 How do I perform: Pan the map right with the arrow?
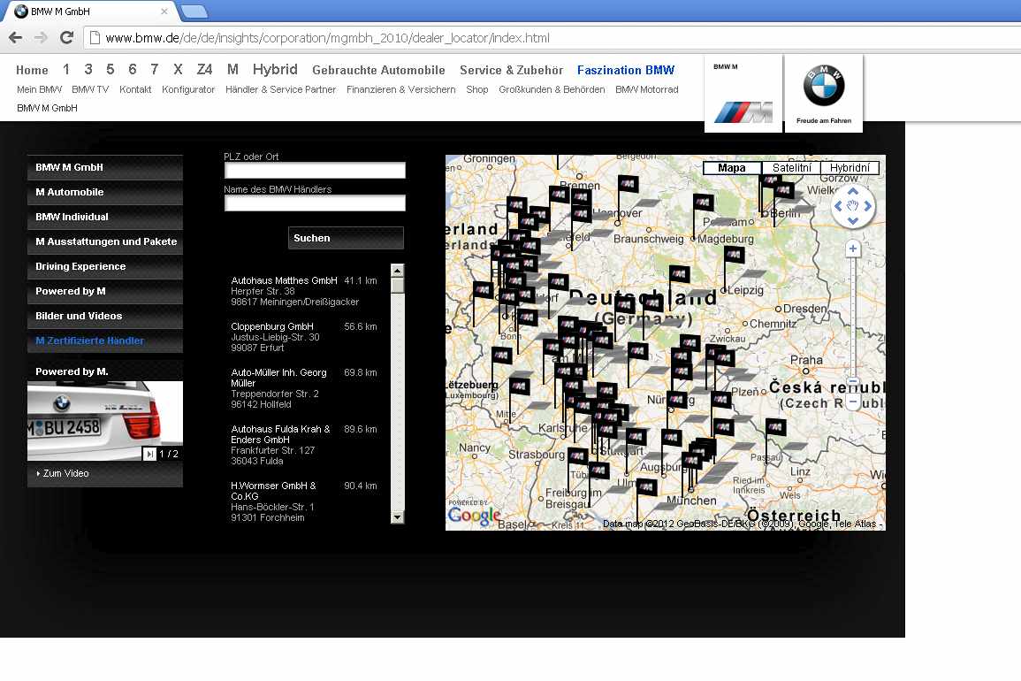coord(868,206)
